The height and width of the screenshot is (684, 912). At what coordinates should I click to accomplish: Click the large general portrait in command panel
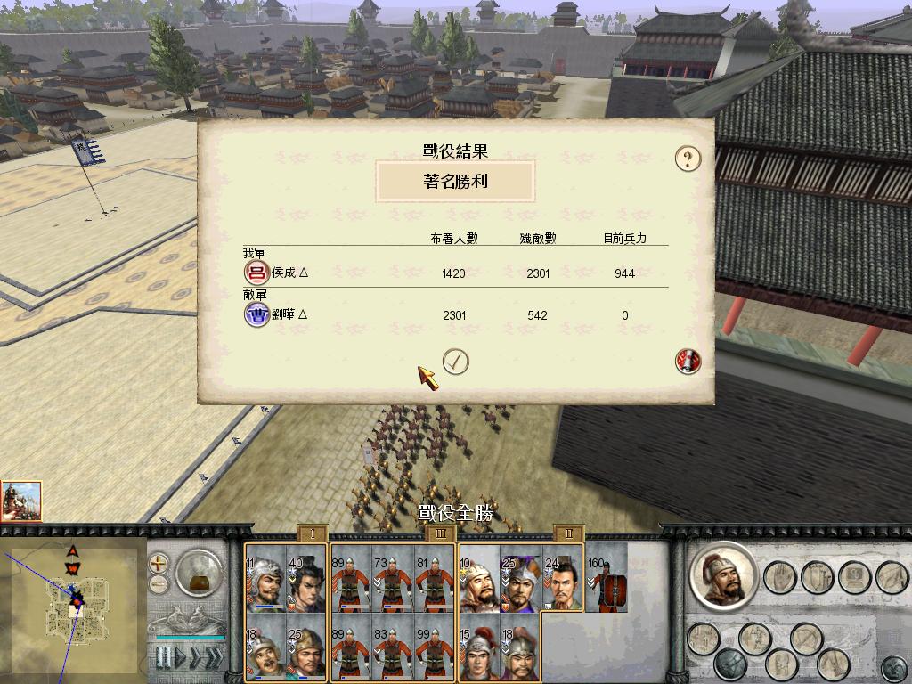point(724,576)
